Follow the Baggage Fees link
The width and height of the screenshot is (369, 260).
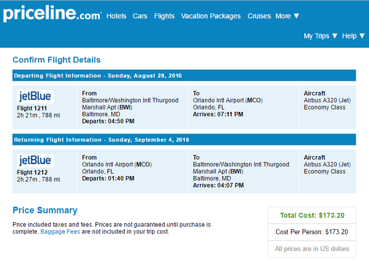60,232
